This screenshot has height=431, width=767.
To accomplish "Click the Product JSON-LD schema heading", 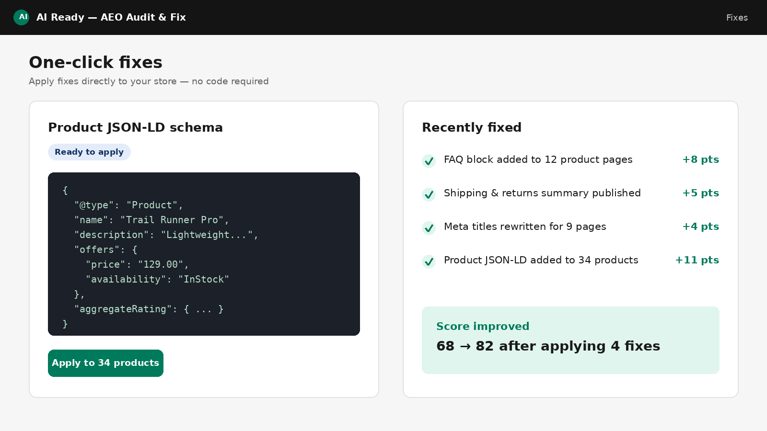I will (x=135, y=127).
